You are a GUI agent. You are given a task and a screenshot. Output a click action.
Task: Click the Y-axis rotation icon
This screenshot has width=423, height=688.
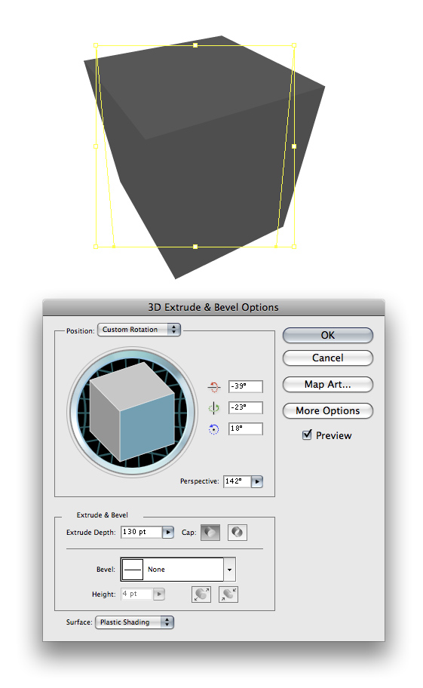tap(213, 408)
